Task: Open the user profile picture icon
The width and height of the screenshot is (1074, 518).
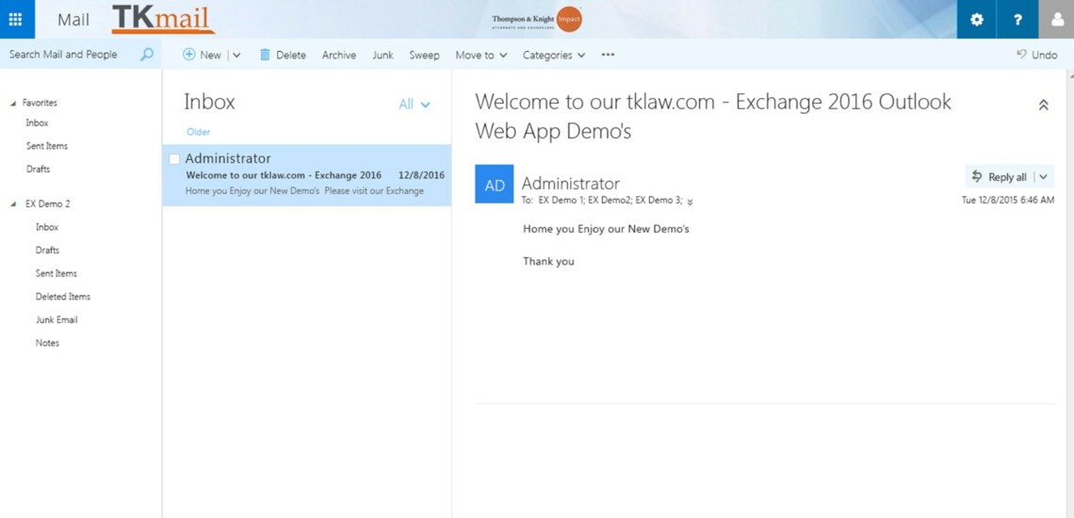Action: click(1056, 19)
